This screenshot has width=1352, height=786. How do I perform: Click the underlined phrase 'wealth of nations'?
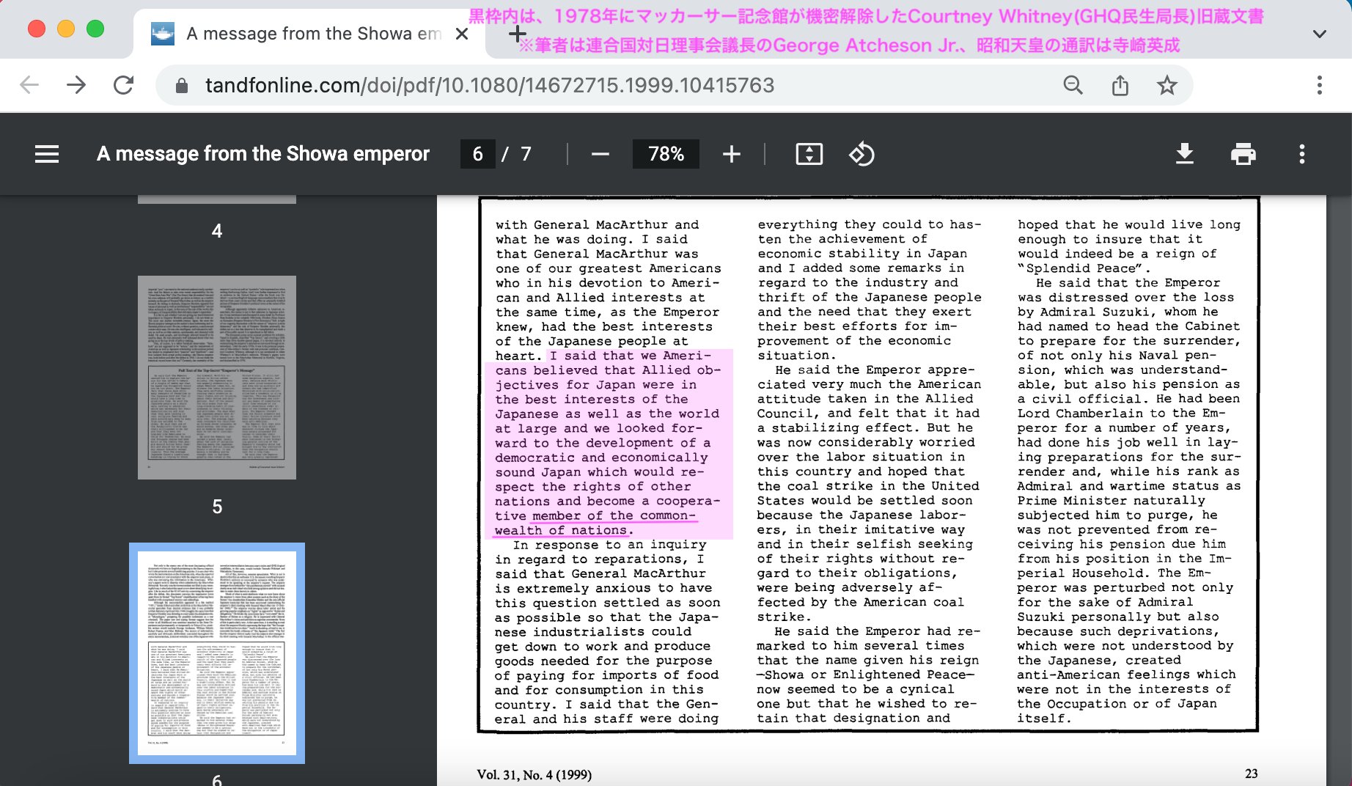pyautogui.click(x=561, y=530)
